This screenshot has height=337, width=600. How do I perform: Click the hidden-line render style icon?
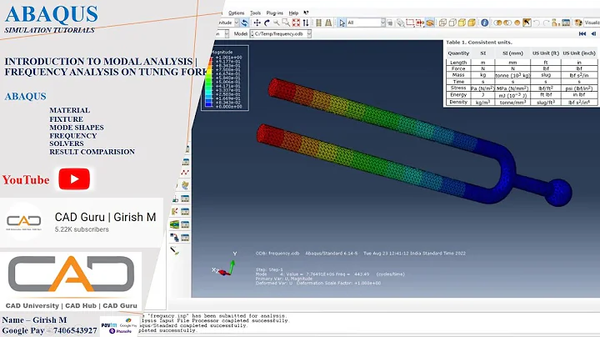click(x=452, y=23)
